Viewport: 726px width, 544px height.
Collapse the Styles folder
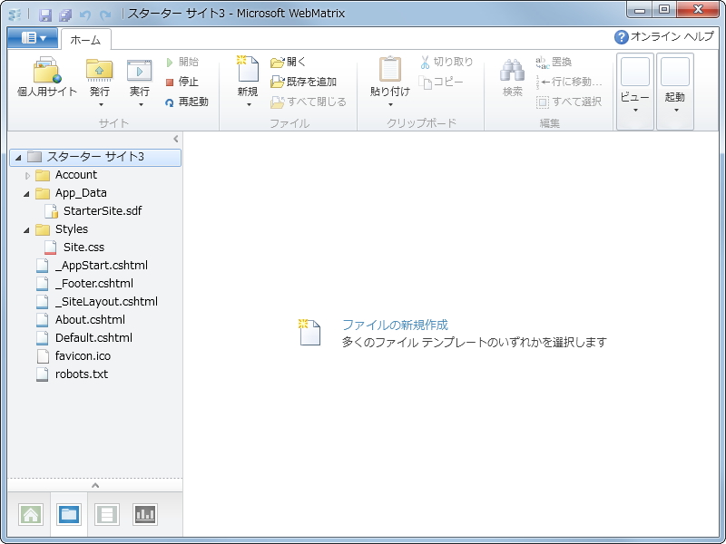coord(26,230)
